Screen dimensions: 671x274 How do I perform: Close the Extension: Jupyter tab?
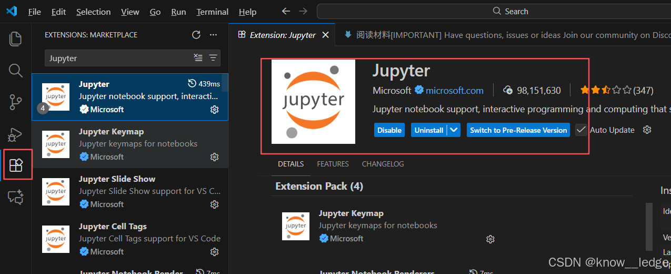(326, 35)
